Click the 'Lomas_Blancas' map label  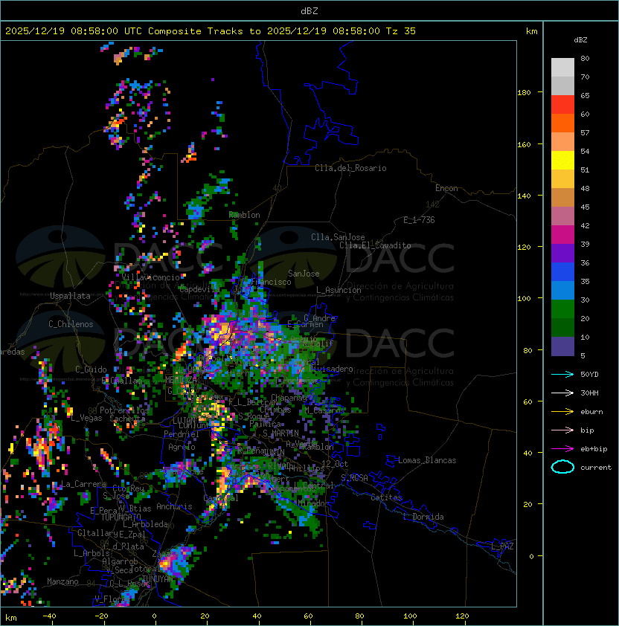(427, 460)
